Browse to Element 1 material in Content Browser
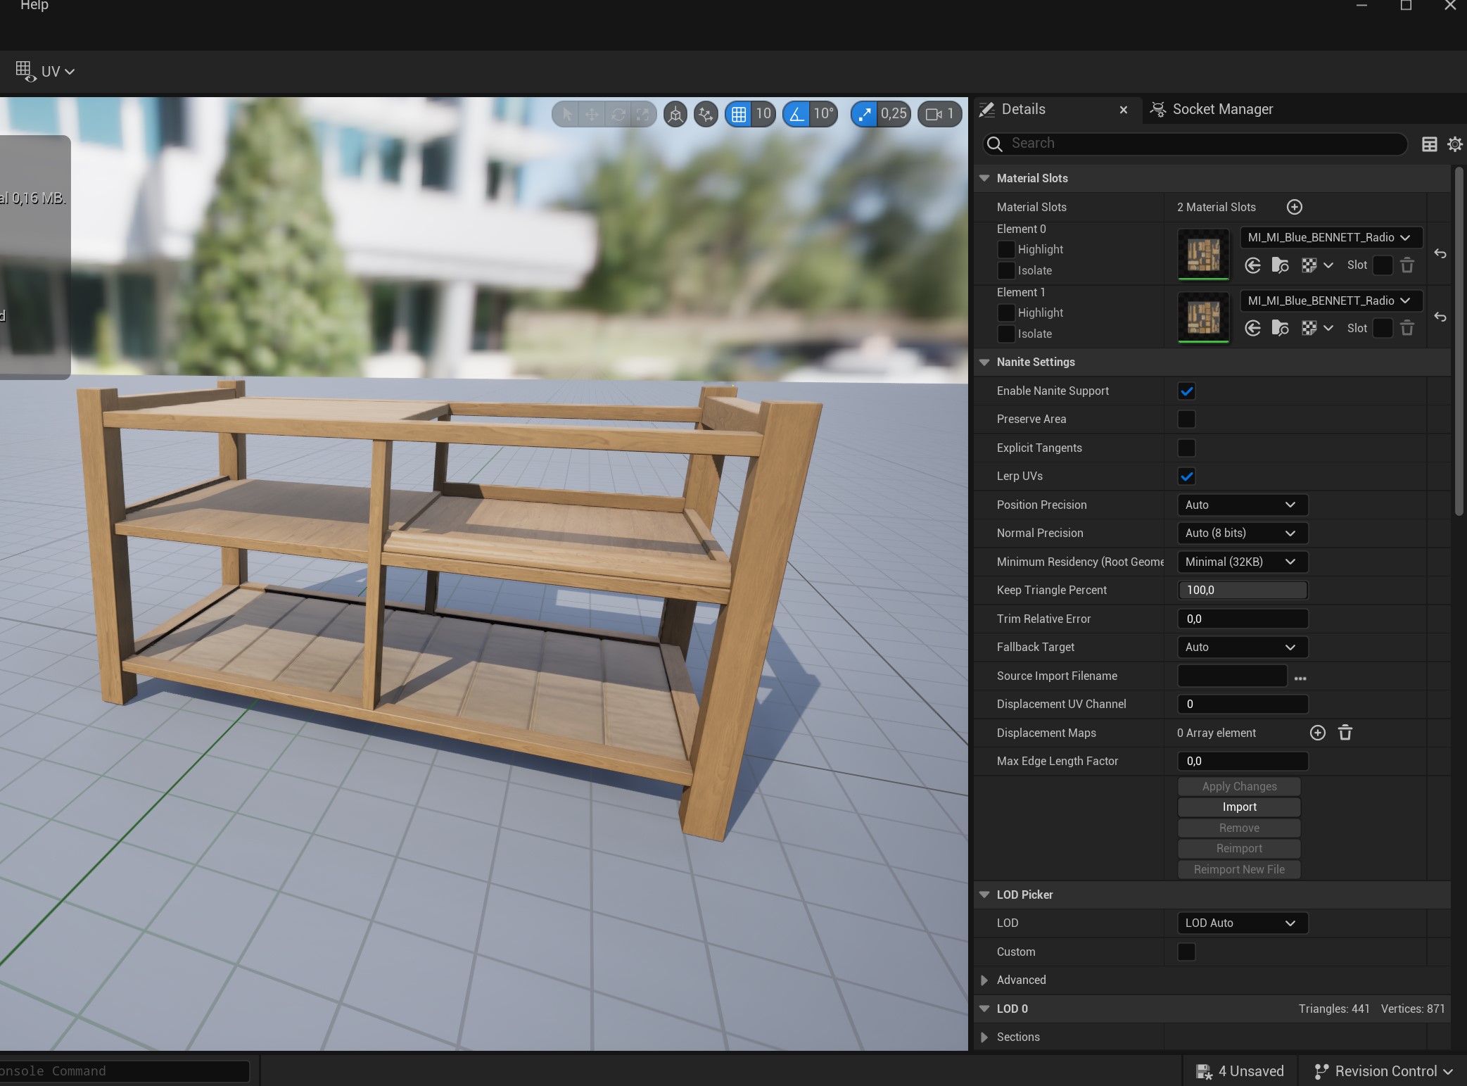The height and width of the screenshot is (1086, 1467). [x=1280, y=328]
